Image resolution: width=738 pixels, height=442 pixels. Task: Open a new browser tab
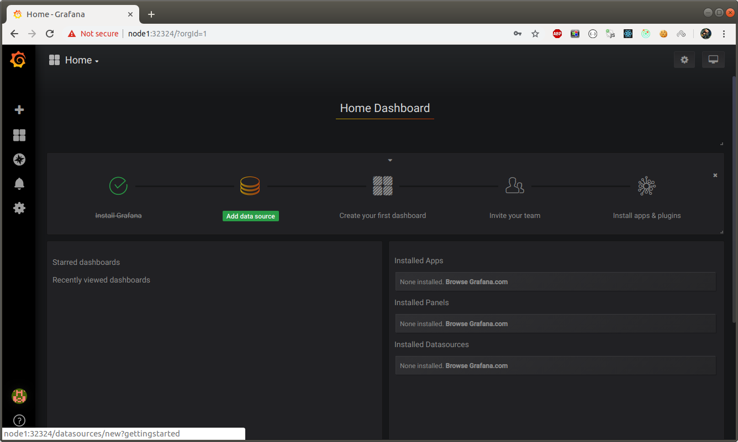[151, 14]
